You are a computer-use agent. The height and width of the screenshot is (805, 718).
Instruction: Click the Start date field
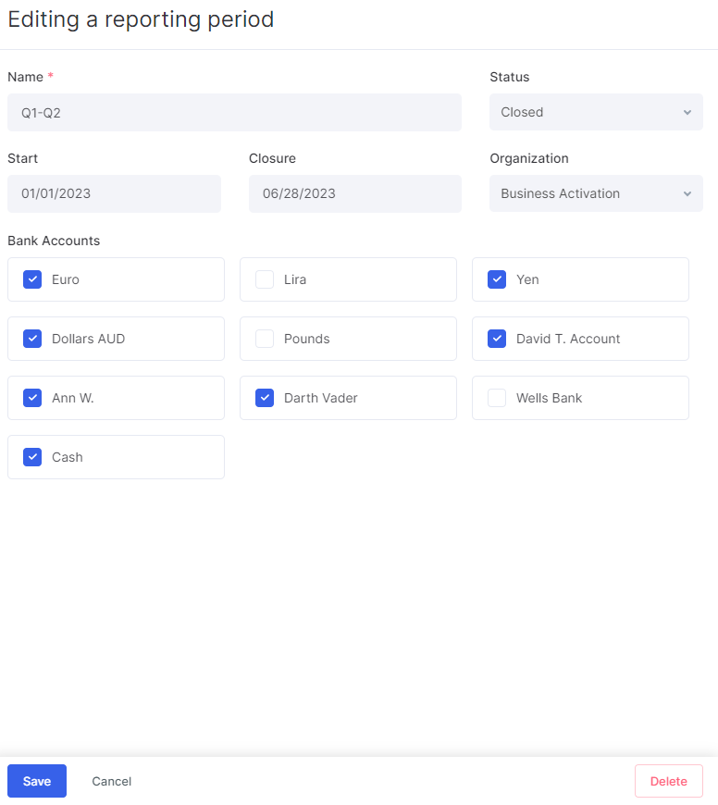click(115, 193)
